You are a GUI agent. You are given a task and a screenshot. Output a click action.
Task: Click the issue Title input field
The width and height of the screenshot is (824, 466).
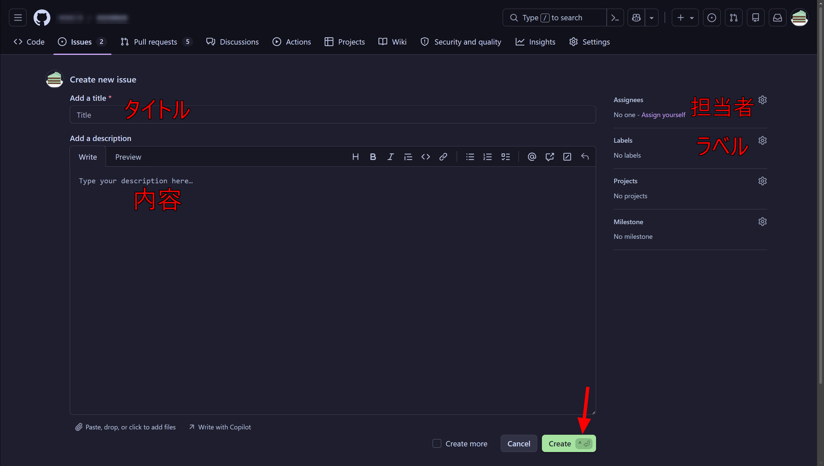333,115
